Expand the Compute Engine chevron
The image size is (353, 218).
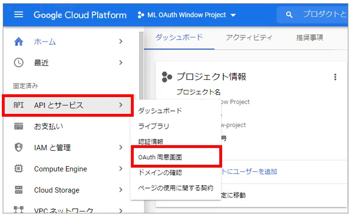point(121,169)
